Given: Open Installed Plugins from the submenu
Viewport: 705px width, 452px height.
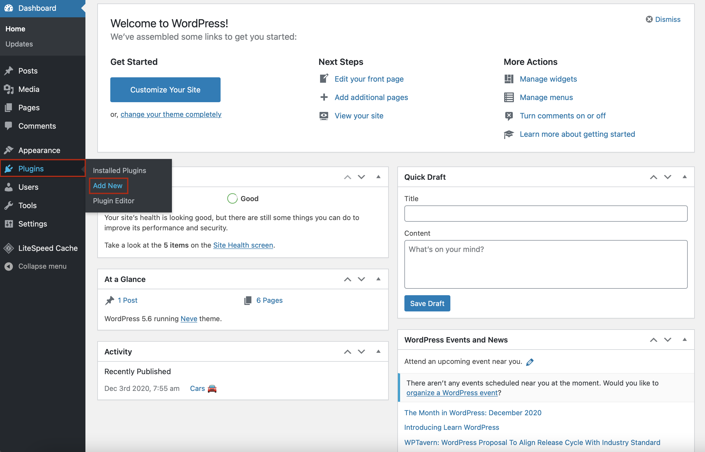Looking at the screenshot, I should [119, 170].
